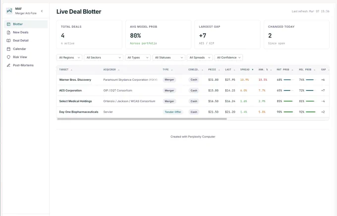Click the Calendar icon in sidebar
The height and width of the screenshot is (216, 337).
[8, 49]
